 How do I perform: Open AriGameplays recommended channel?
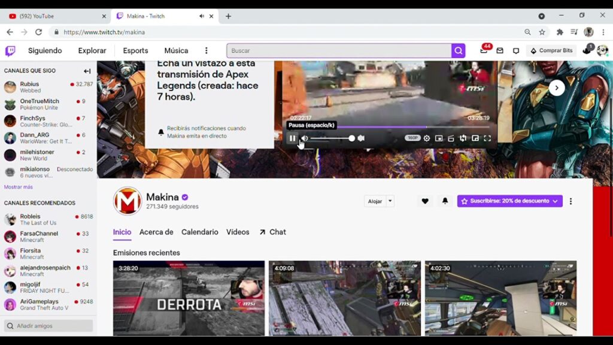(x=48, y=304)
